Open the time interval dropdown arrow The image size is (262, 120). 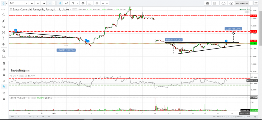54,3
